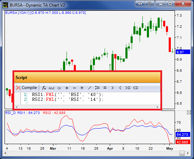This screenshot has height=159, width=194.
Task: Insert the greater-than operator
Action: (113, 88)
